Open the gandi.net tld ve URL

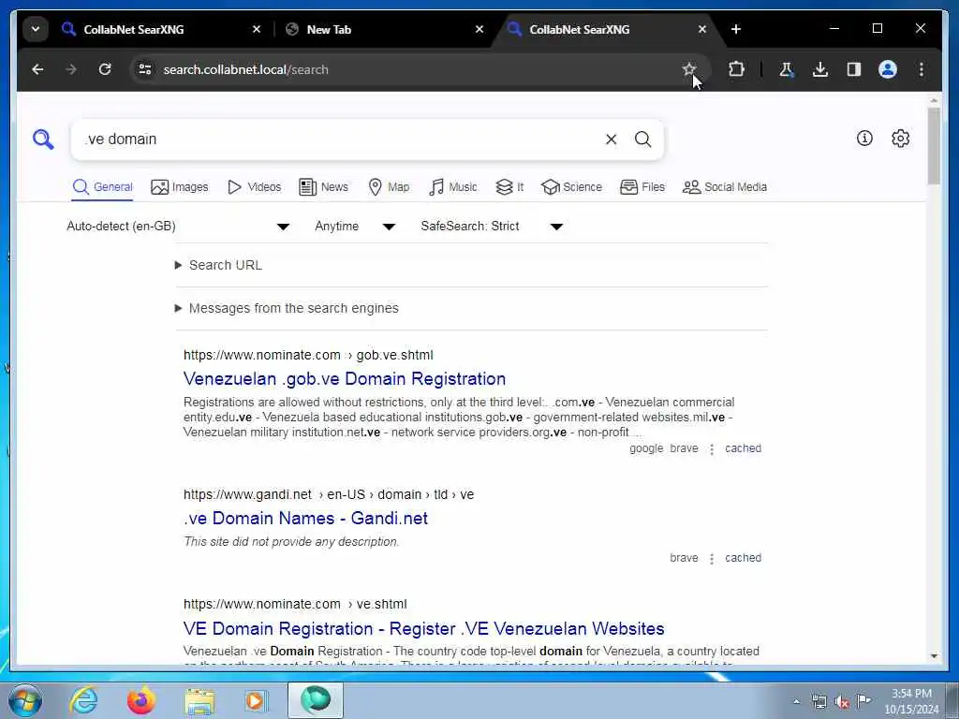coord(329,494)
